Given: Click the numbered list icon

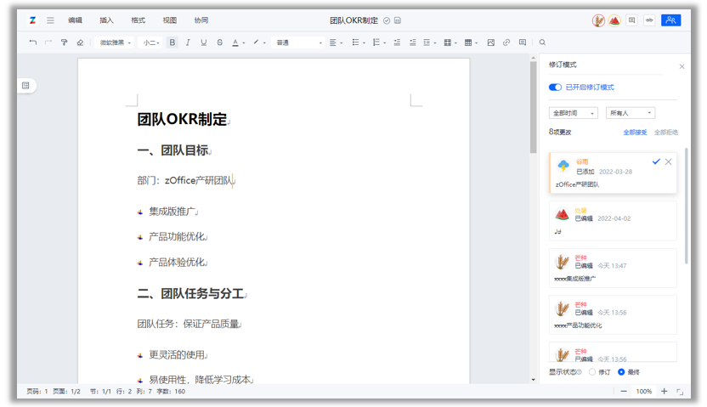Looking at the screenshot, I should tap(376, 42).
